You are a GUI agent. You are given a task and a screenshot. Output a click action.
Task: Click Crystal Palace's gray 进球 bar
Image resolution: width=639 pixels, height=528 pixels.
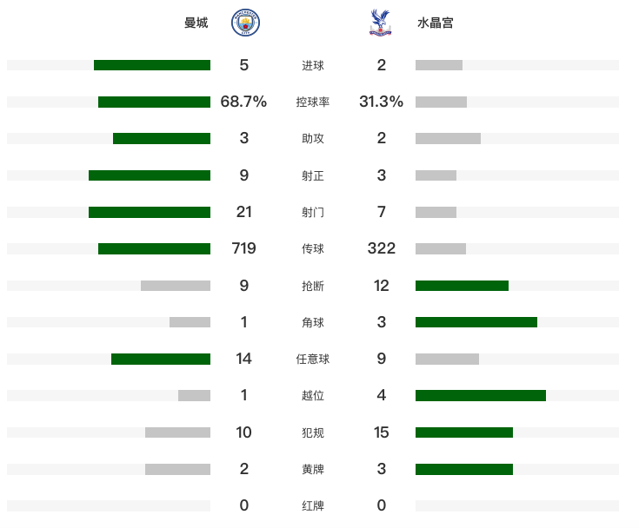pos(439,65)
